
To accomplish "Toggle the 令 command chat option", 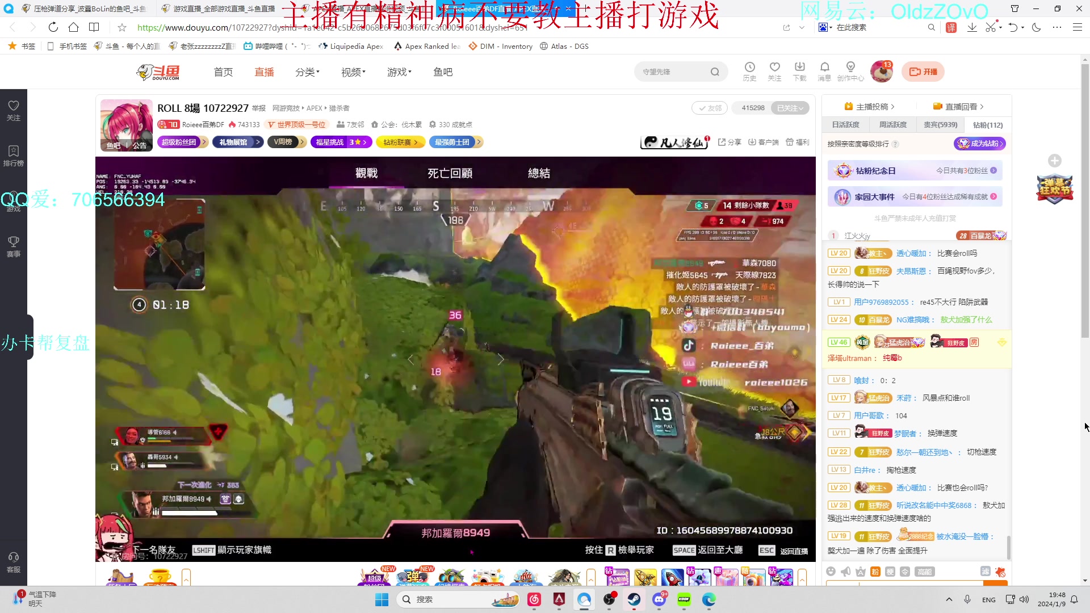I will coord(905,572).
